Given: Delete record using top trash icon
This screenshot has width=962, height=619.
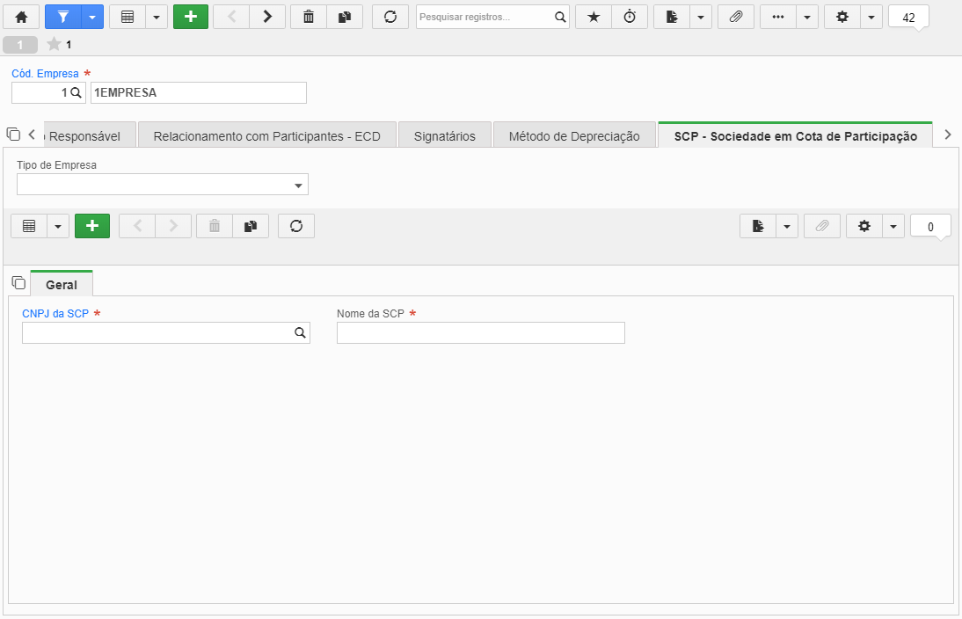Looking at the screenshot, I should coord(309,18).
